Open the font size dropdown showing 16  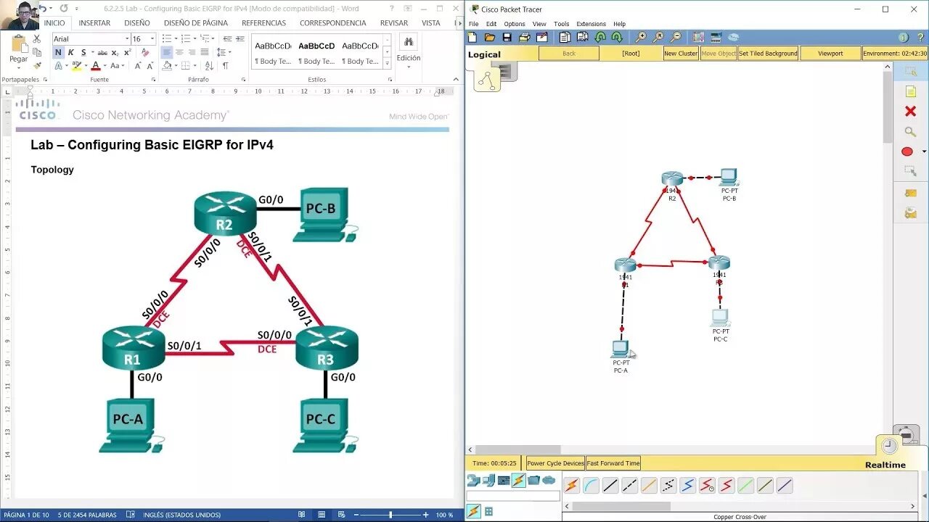click(152, 39)
